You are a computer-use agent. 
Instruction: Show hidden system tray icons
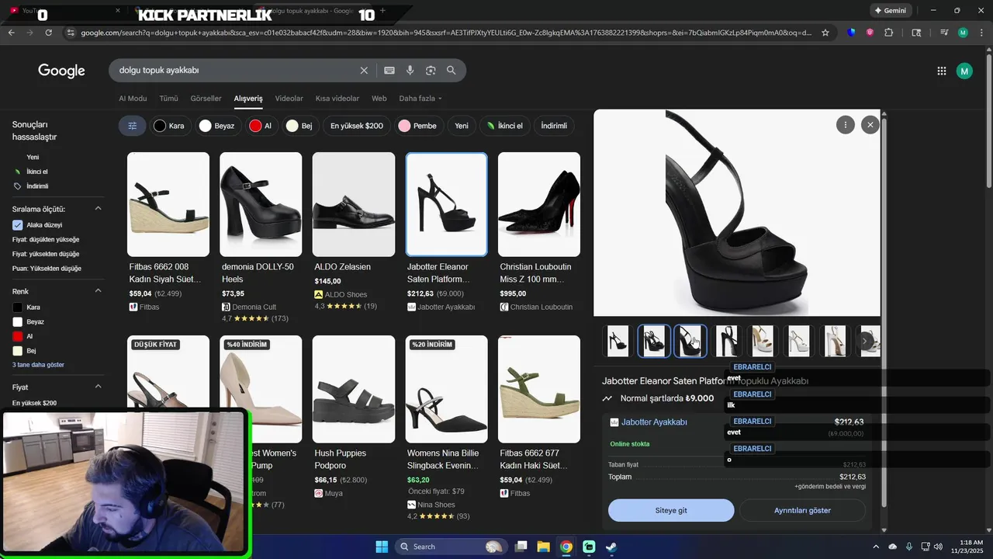coord(876,547)
